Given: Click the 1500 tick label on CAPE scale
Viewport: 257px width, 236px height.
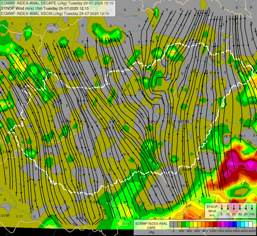Looking at the screenshot, I should coord(221,231).
